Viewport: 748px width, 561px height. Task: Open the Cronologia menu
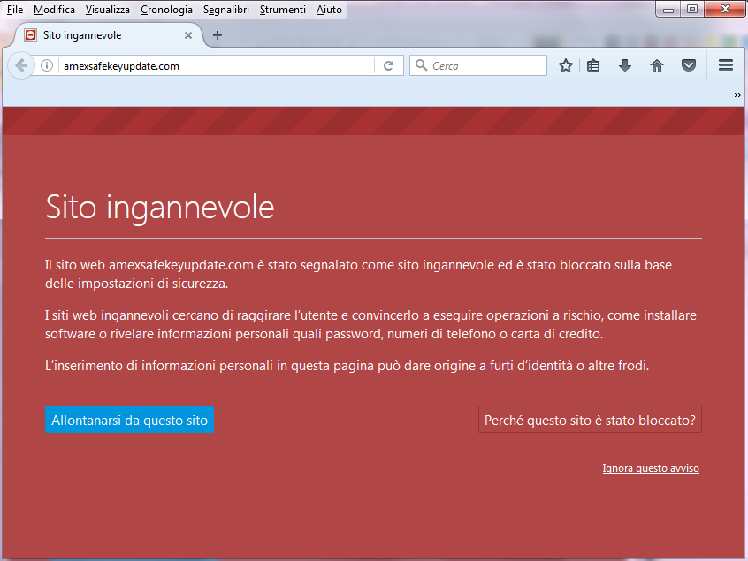pyautogui.click(x=166, y=10)
